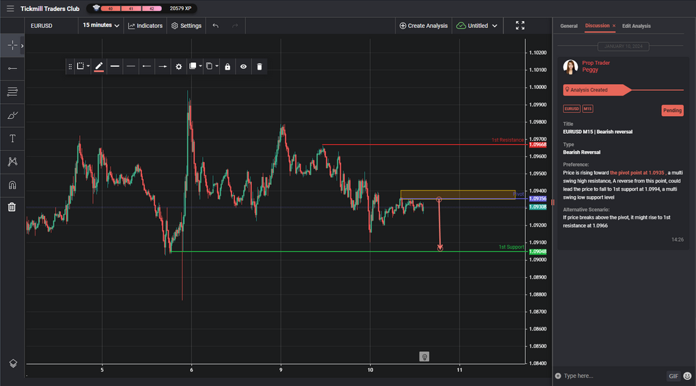This screenshot has width=696, height=386.
Task: Click the drag handle of the drawing toolbar
Action: tap(70, 67)
